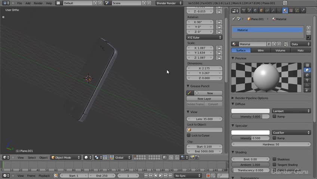Jump to the last frame
Image resolution: width=317 pixels, height=179 pixels.
tap(170, 176)
